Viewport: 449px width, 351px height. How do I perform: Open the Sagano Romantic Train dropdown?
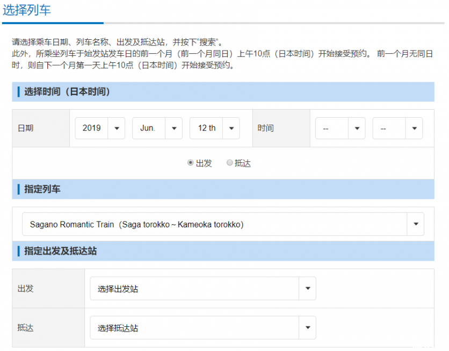(223, 224)
